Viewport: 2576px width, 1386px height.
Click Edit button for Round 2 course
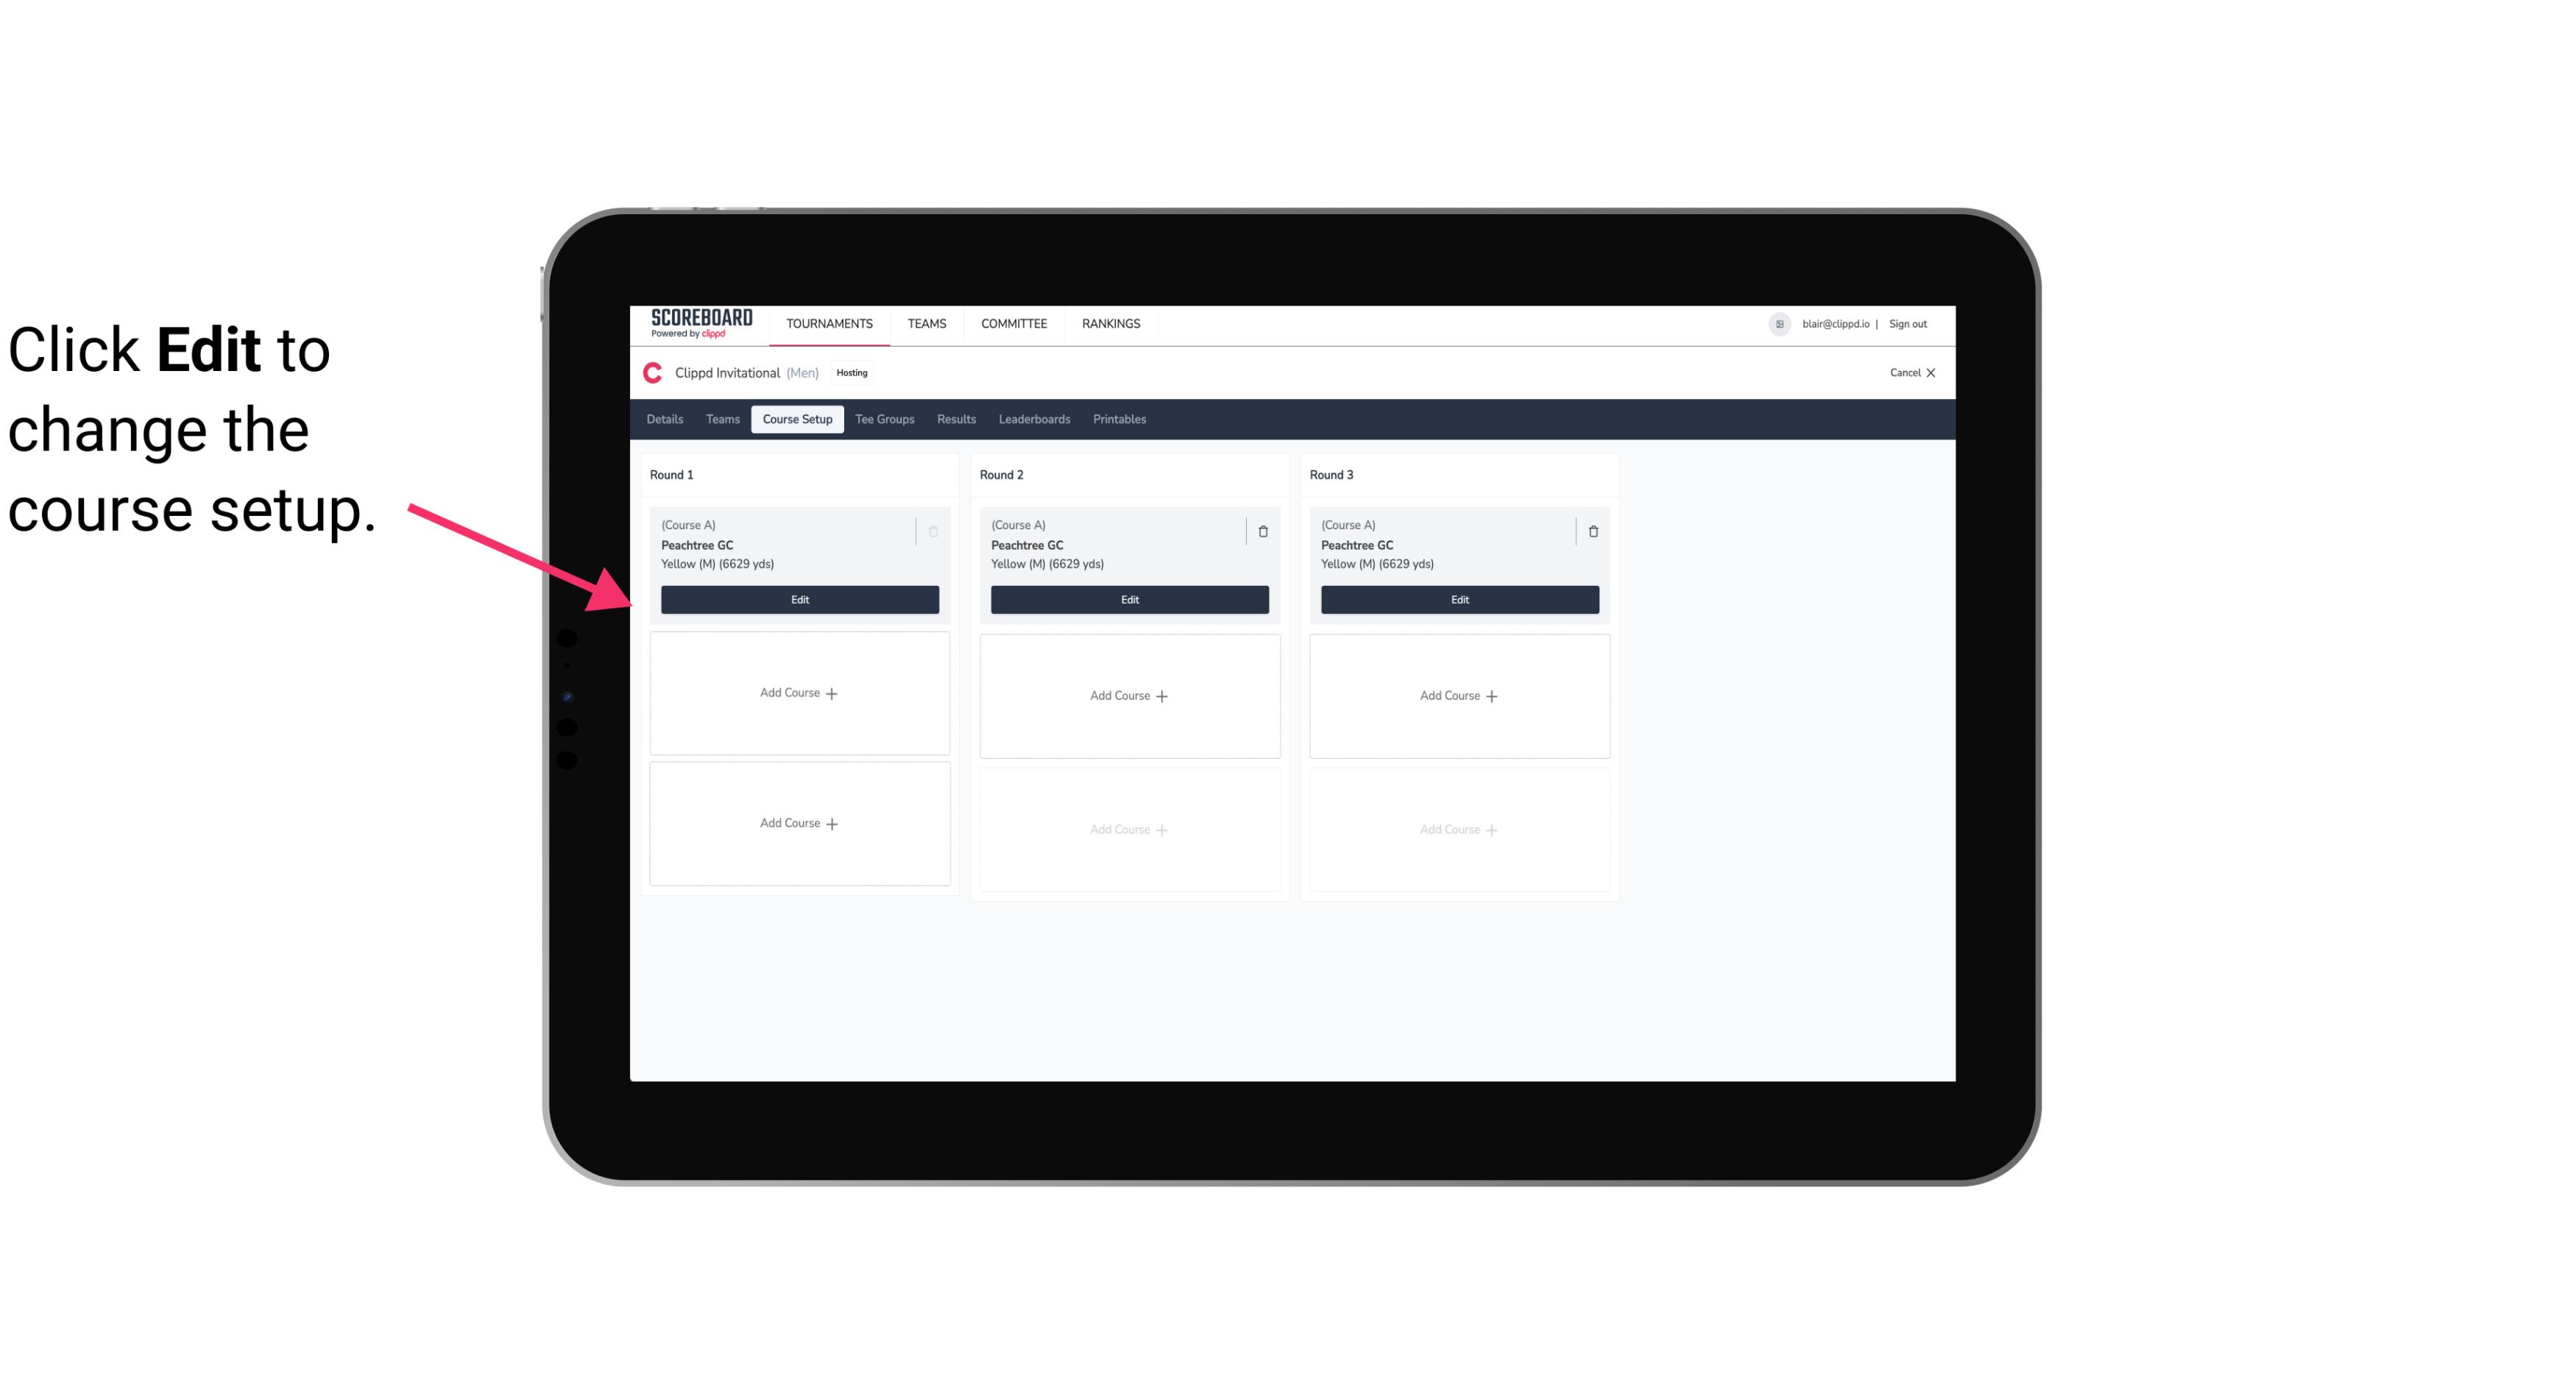coord(1129,598)
